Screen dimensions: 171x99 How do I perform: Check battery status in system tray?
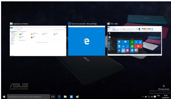[146, 97]
